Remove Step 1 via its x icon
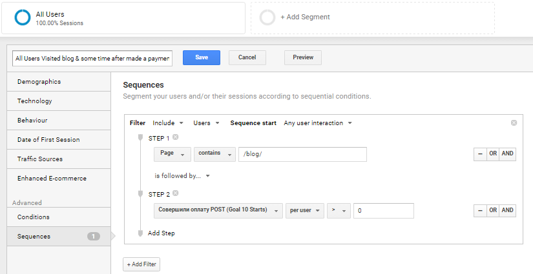Viewport: 533px width, 274px height. [x=175, y=137]
